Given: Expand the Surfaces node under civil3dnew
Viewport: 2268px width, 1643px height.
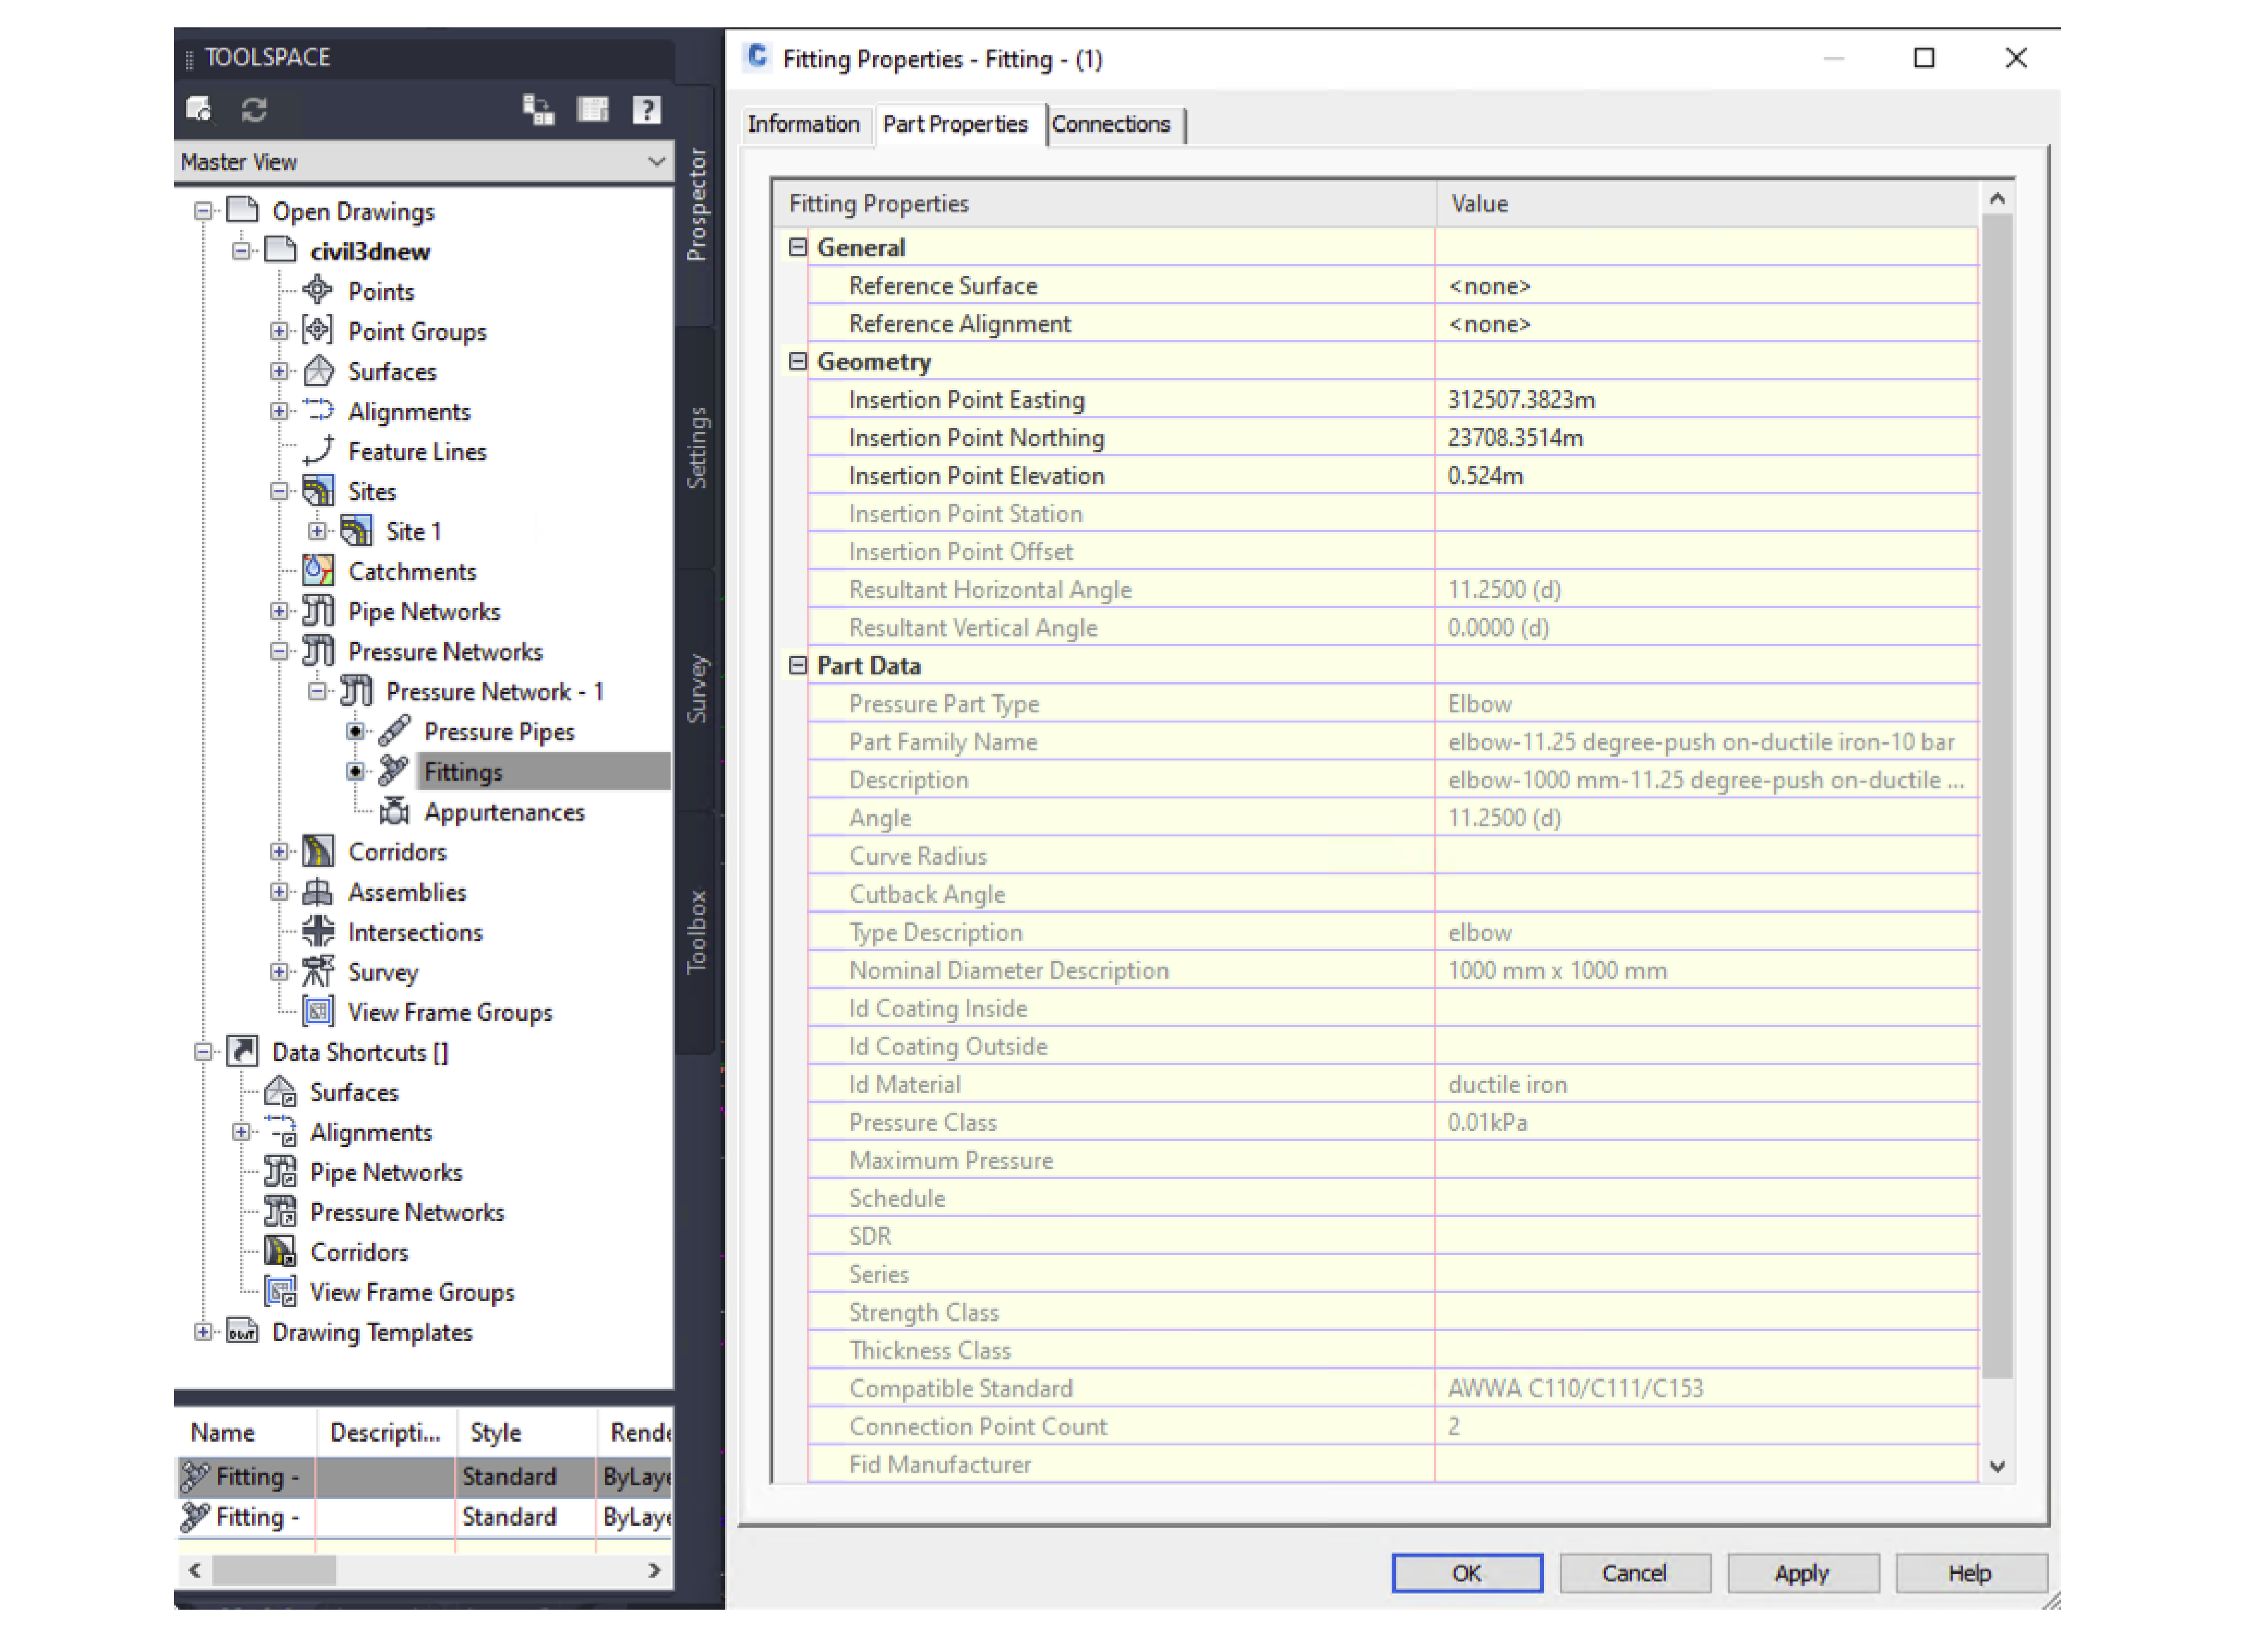Looking at the screenshot, I should click(279, 371).
